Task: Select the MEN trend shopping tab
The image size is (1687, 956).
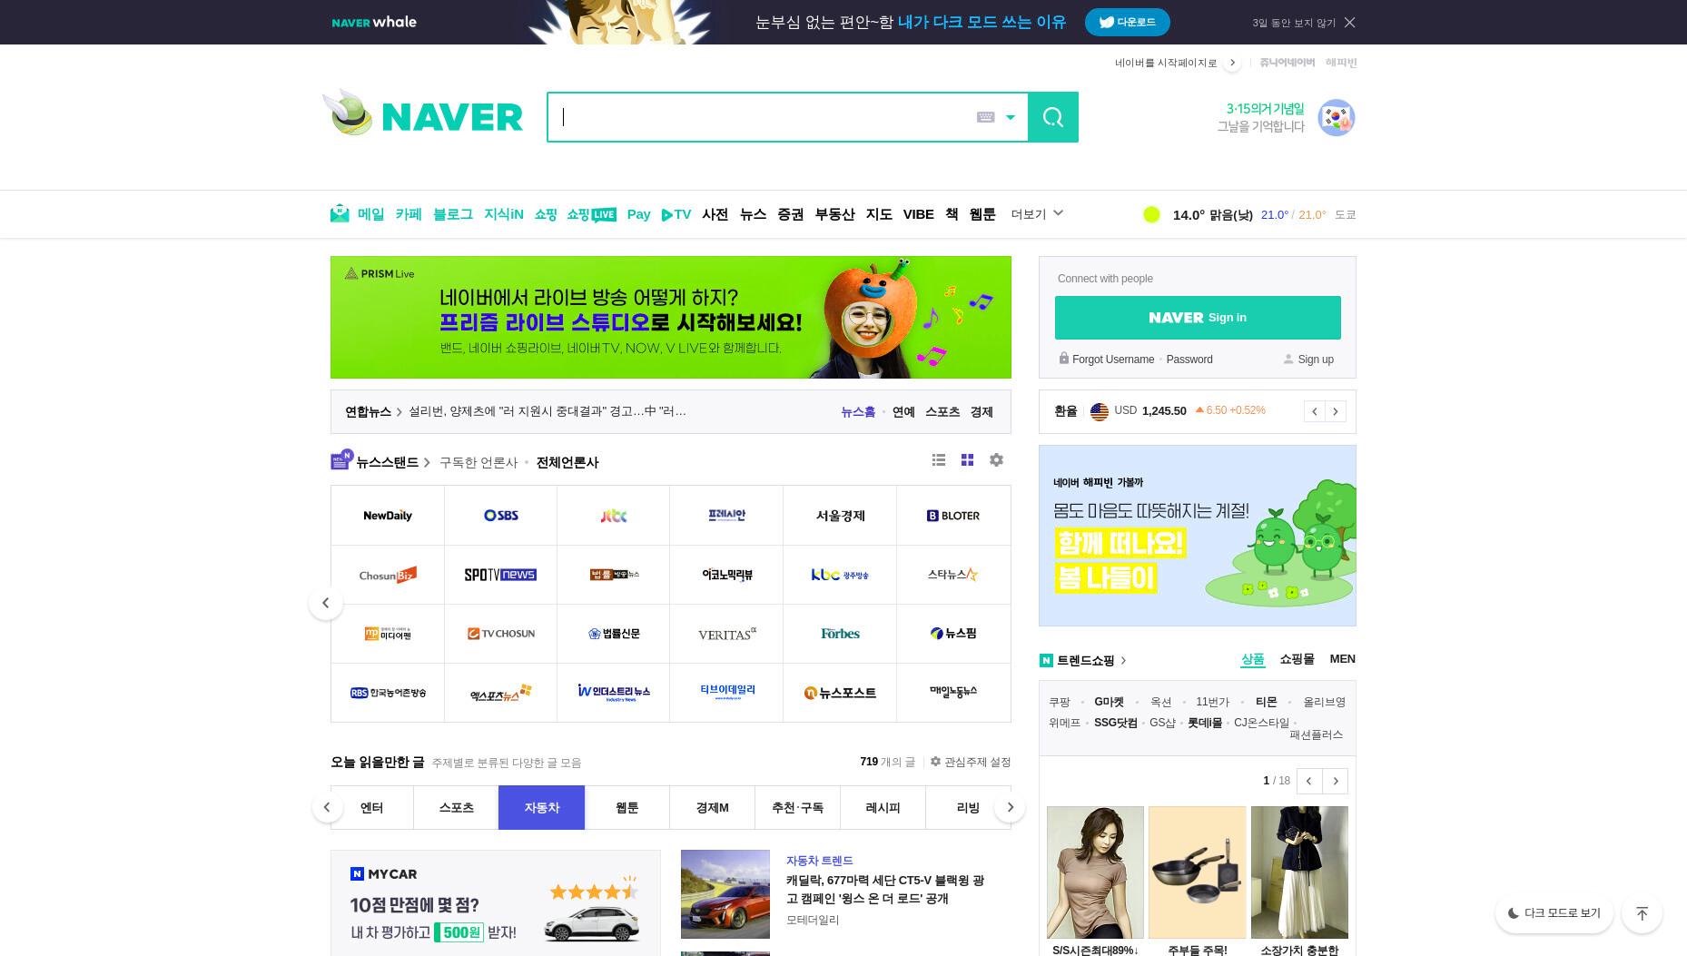Action: pyautogui.click(x=1342, y=659)
